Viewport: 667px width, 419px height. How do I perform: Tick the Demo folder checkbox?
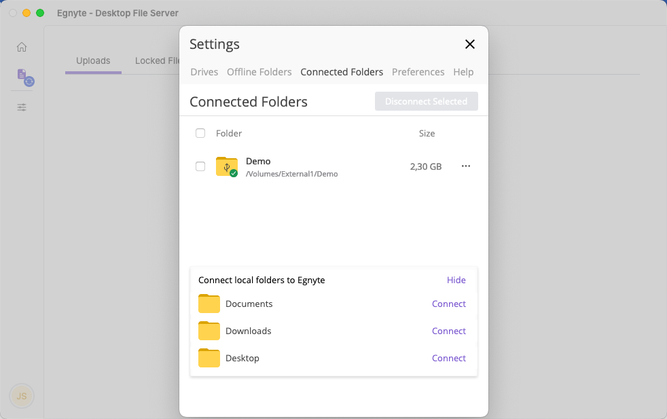[200, 166]
